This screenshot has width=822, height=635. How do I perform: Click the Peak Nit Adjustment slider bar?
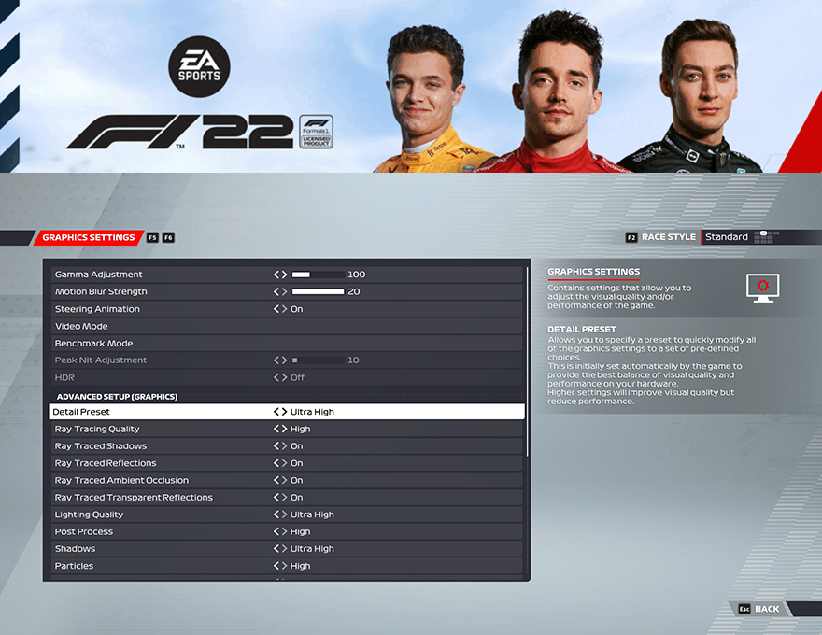(319, 360)
